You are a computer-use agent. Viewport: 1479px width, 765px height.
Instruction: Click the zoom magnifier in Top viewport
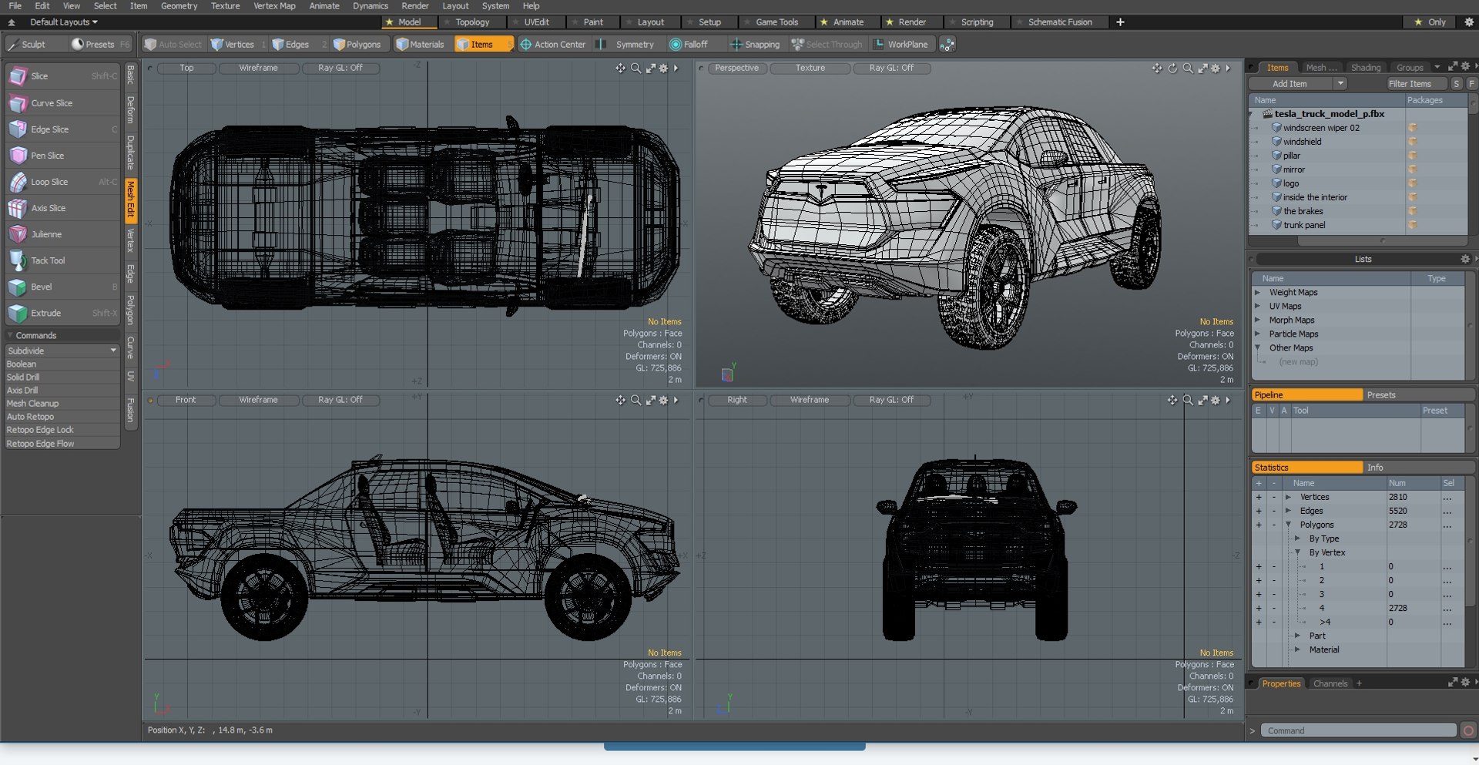point(636,68)
